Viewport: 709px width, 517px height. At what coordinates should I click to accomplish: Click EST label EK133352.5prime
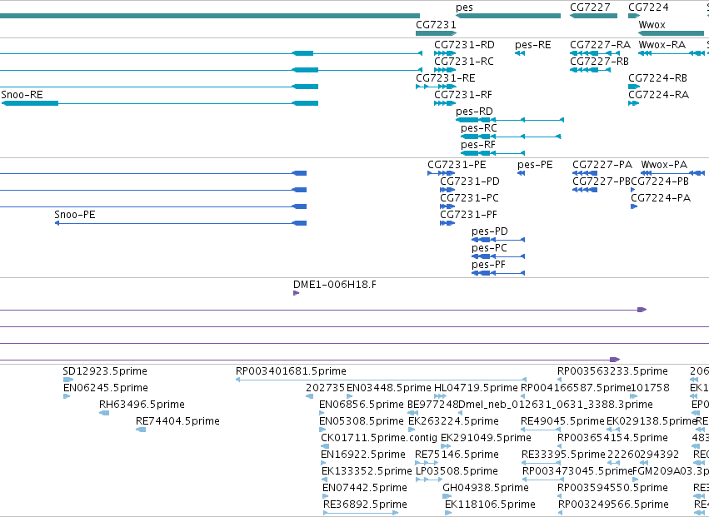[367, 471]
